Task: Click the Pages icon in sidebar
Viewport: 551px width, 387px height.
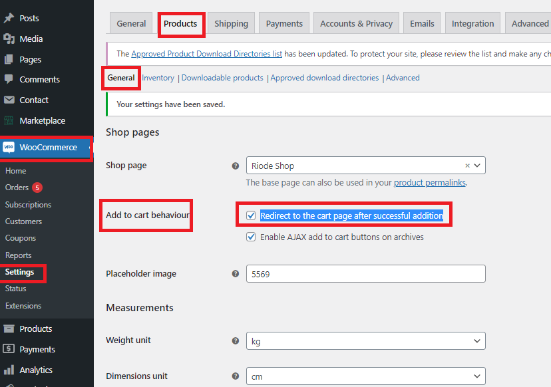Action: 9,59
